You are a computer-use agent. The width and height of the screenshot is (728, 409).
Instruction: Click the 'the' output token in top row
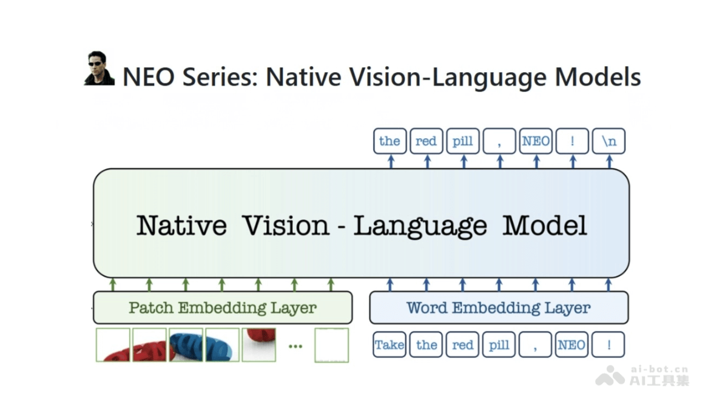[389, 141]
